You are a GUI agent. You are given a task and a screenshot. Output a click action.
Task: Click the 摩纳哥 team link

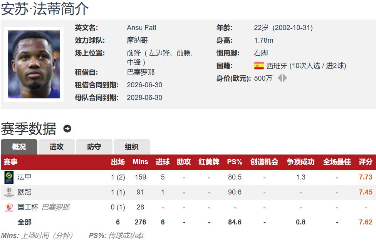[x=137, y=40]
